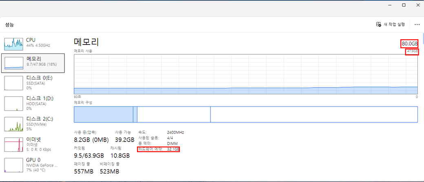Select the CPU performance graph thumbnail
The height and width of the screenshot is (182, 424).
14,44
